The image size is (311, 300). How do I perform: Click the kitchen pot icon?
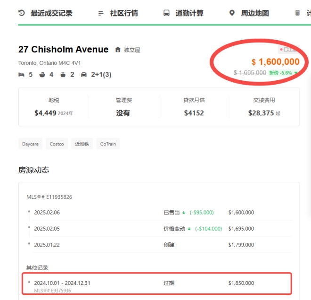63,74
